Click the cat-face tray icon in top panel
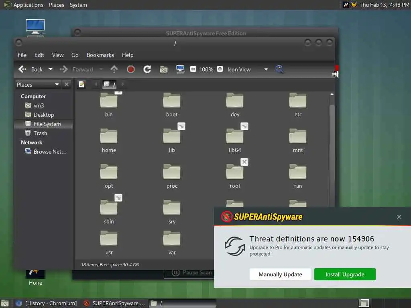The height and width of the screenshot is (308, 411). pyautogui.click(x=354, y=5)
